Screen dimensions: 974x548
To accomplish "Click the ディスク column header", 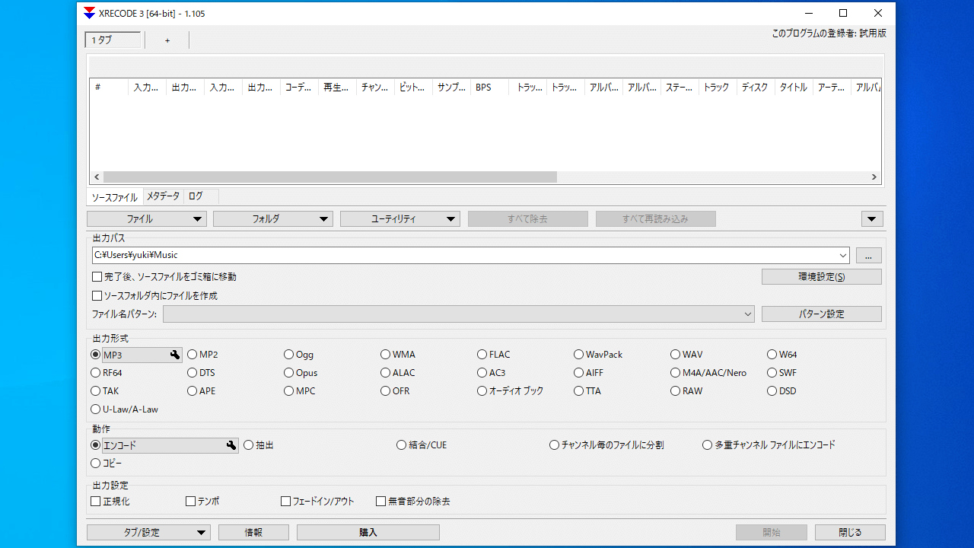I will click(756, 88).
